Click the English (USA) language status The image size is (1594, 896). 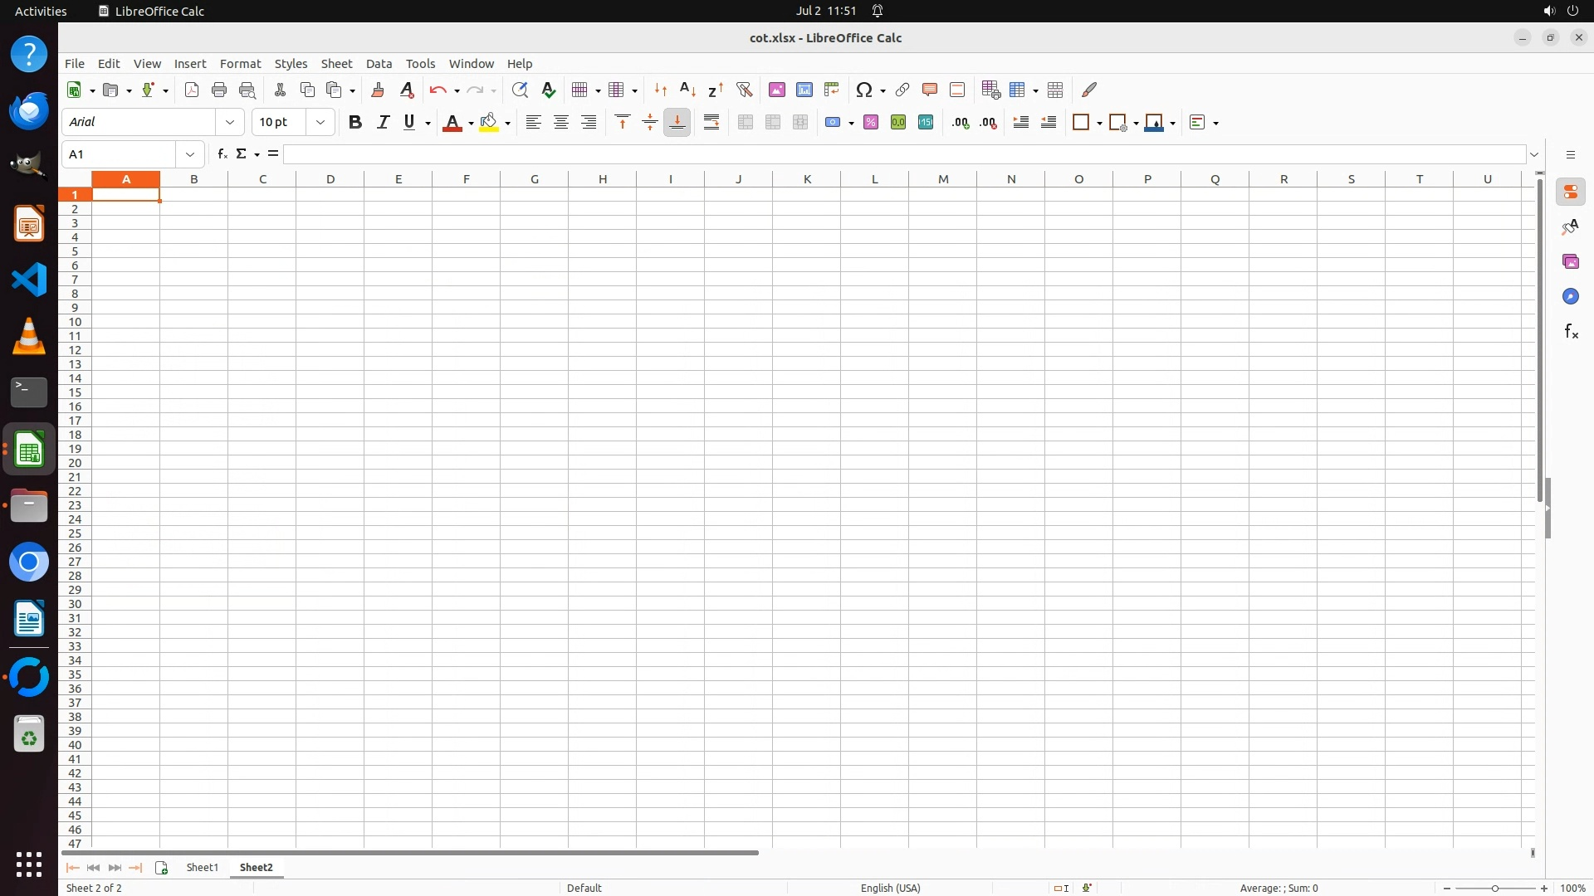[x=890, y=888]
